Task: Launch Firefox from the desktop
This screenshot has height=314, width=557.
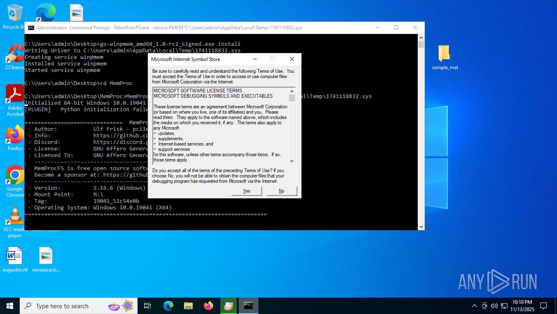Action: (15, 138)
